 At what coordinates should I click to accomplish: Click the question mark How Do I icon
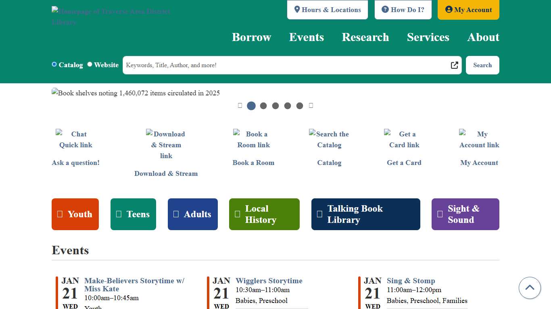(385, 9)
